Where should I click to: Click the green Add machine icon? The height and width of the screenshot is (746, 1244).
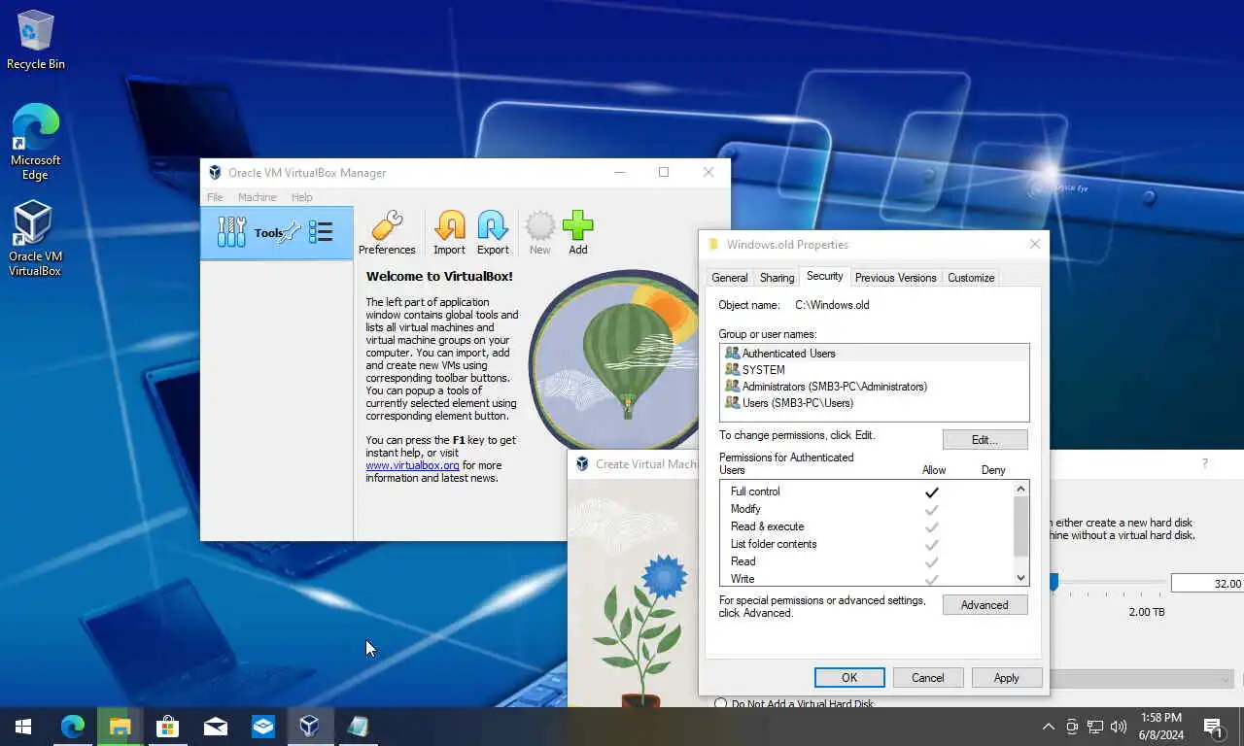pos(578,233)
